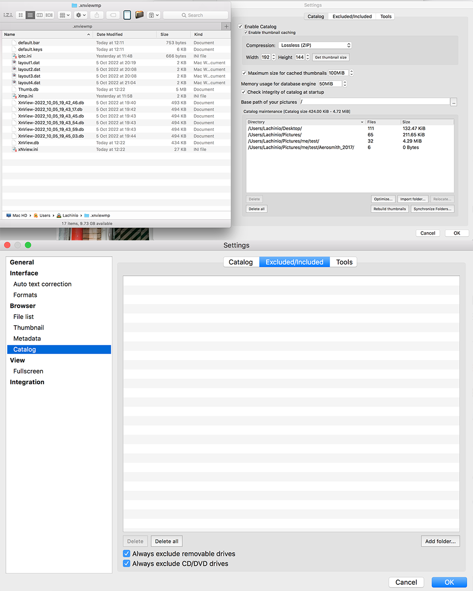
Task: Sort Finder list by Name column
Action: (47, 35)
